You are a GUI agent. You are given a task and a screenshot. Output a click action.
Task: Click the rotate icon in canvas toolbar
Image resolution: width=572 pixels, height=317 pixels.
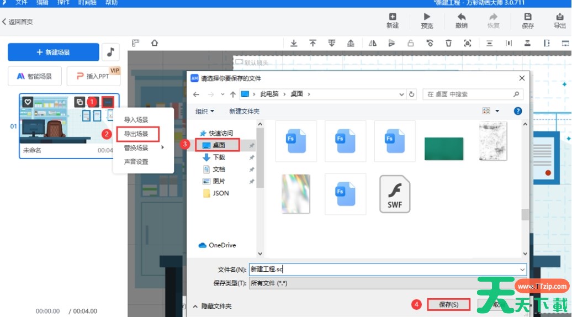click(430, 44)
